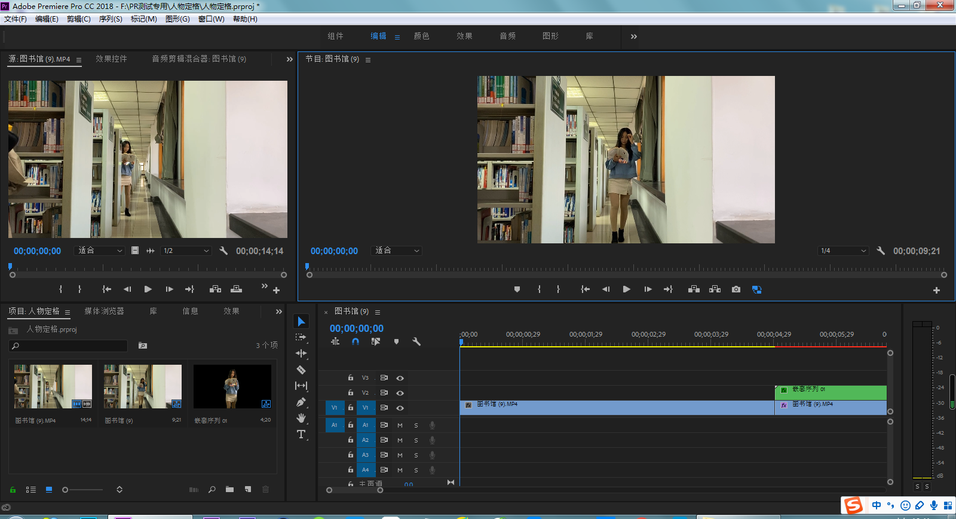This screenshot has height=519, width=956.
Task: Click the 嵌套序列 01 thumbnail in the project panel
Action: click(x=232, y=387)
